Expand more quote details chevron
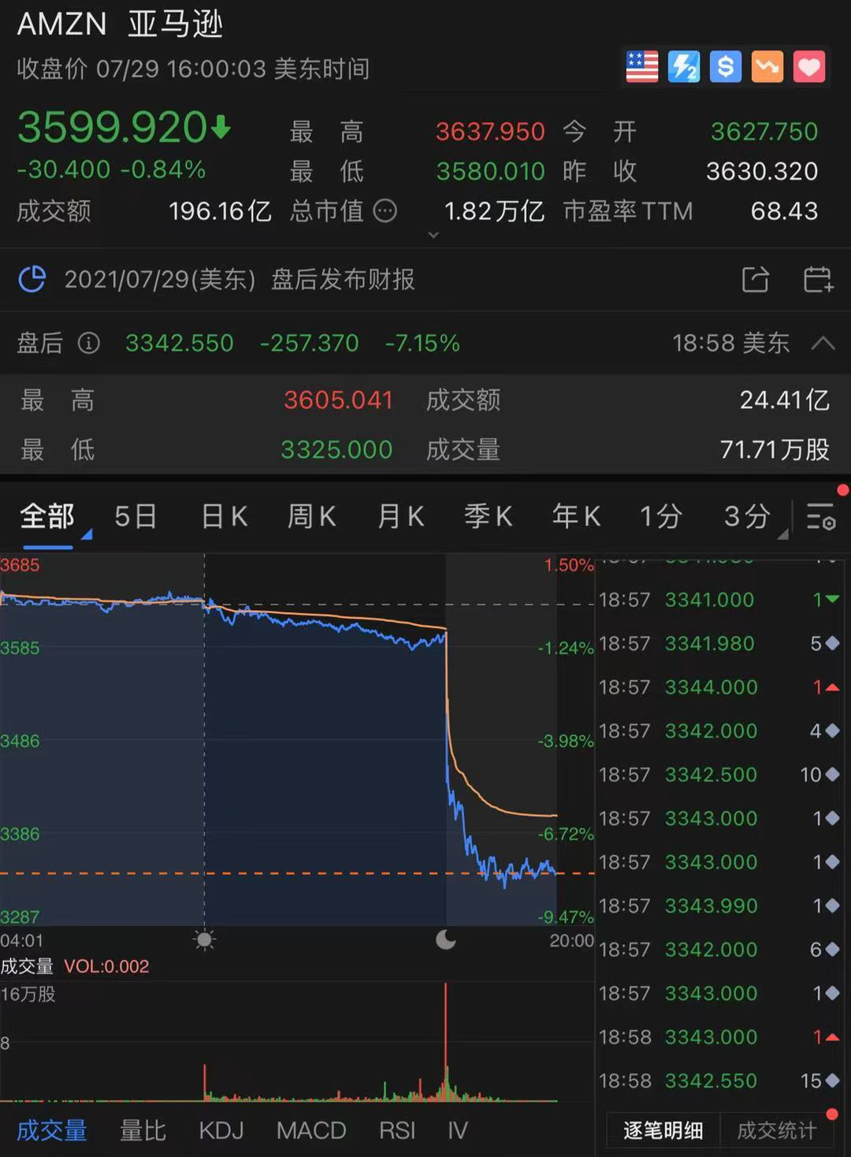This screenshot has width=851, height=1157. [433, 235]
